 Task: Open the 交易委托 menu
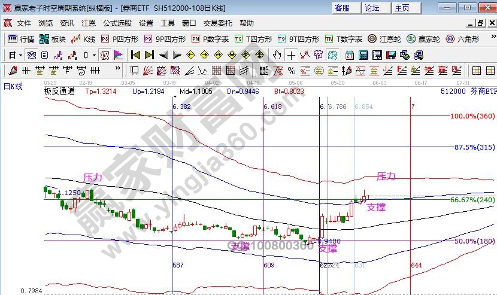(x=218, y=23)
